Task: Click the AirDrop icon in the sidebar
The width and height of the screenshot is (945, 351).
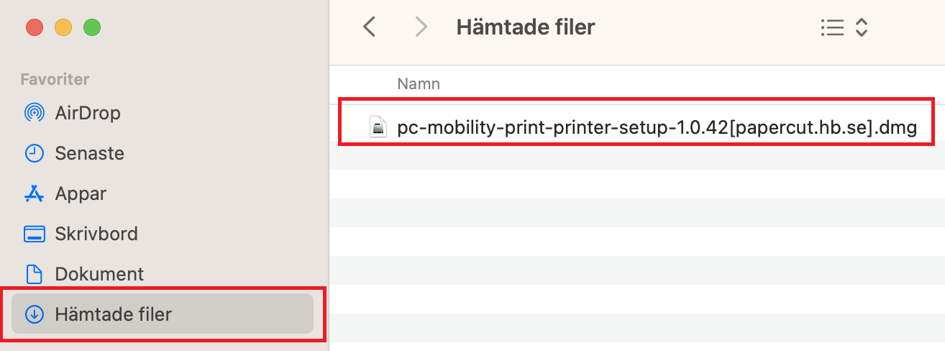Action: click(34, 113)
